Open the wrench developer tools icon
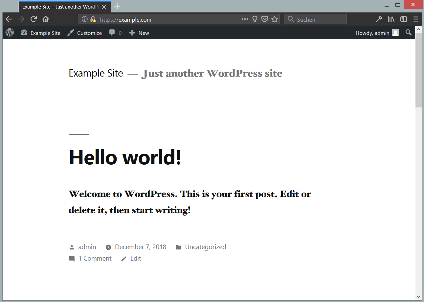The width and height of the screenshot is (424, 302). coord(379,19)
